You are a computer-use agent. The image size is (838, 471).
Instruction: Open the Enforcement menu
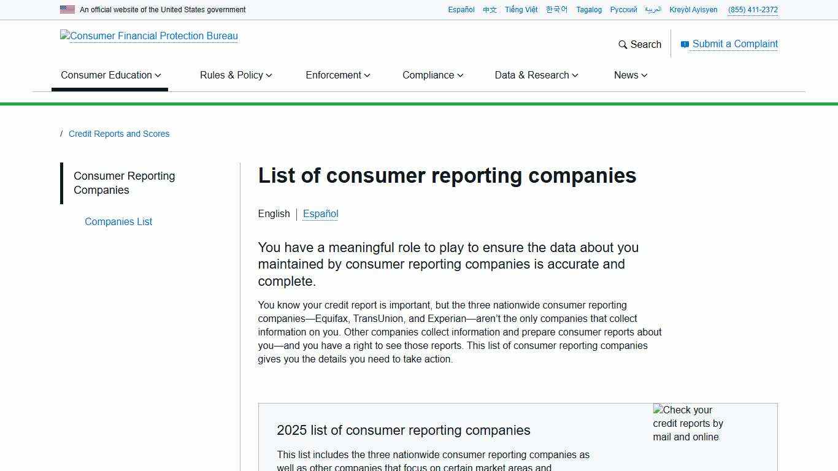[337, 75]
